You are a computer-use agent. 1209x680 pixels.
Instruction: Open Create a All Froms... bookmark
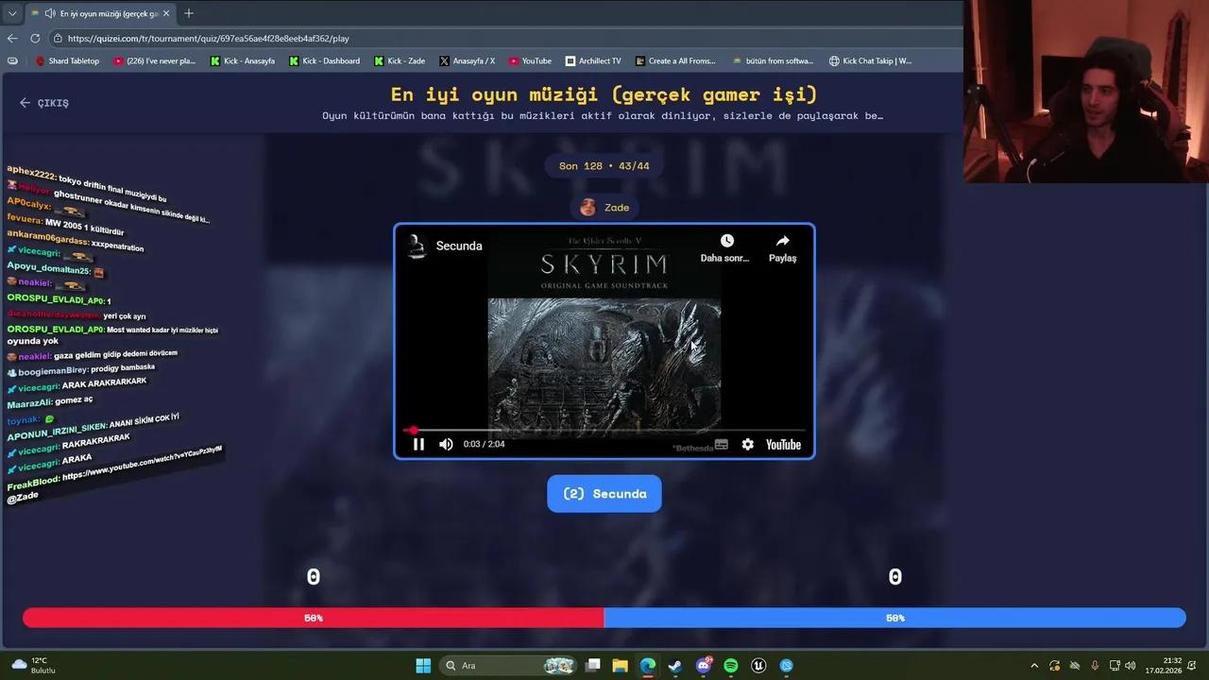click(675, 61)
